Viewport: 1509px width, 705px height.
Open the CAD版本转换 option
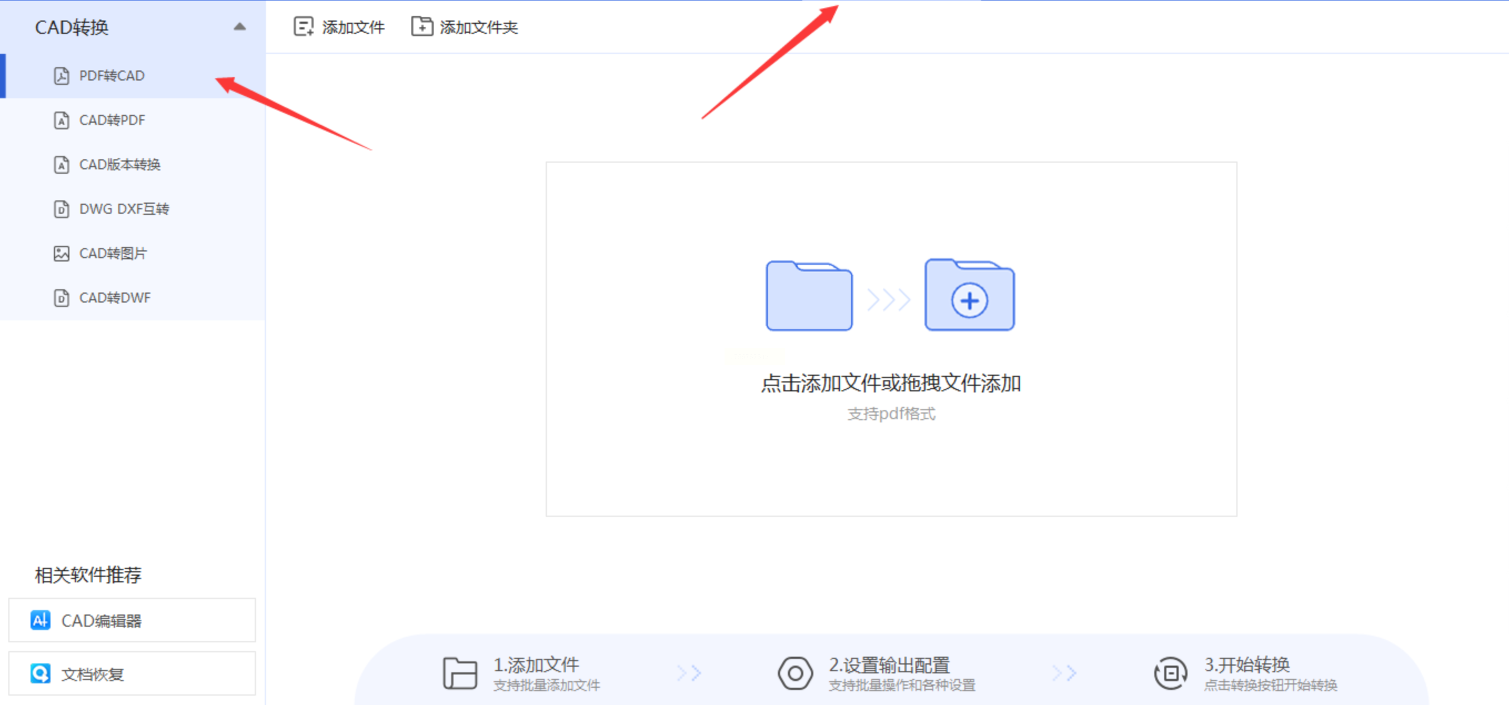click(133, 164)
